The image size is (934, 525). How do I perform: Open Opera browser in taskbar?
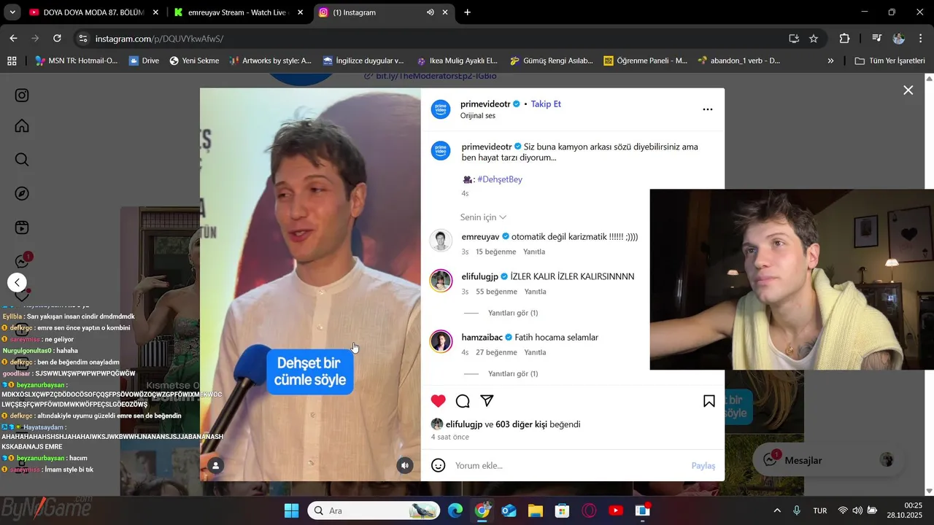[589, 510]
